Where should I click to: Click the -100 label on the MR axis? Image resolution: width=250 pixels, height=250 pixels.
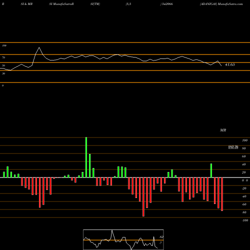coord(245,220)
